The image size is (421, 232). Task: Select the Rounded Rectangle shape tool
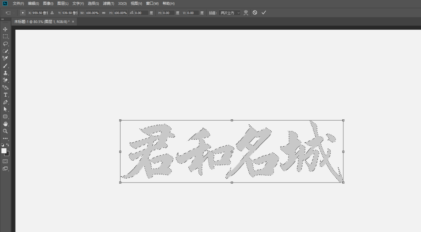[5, 117]
